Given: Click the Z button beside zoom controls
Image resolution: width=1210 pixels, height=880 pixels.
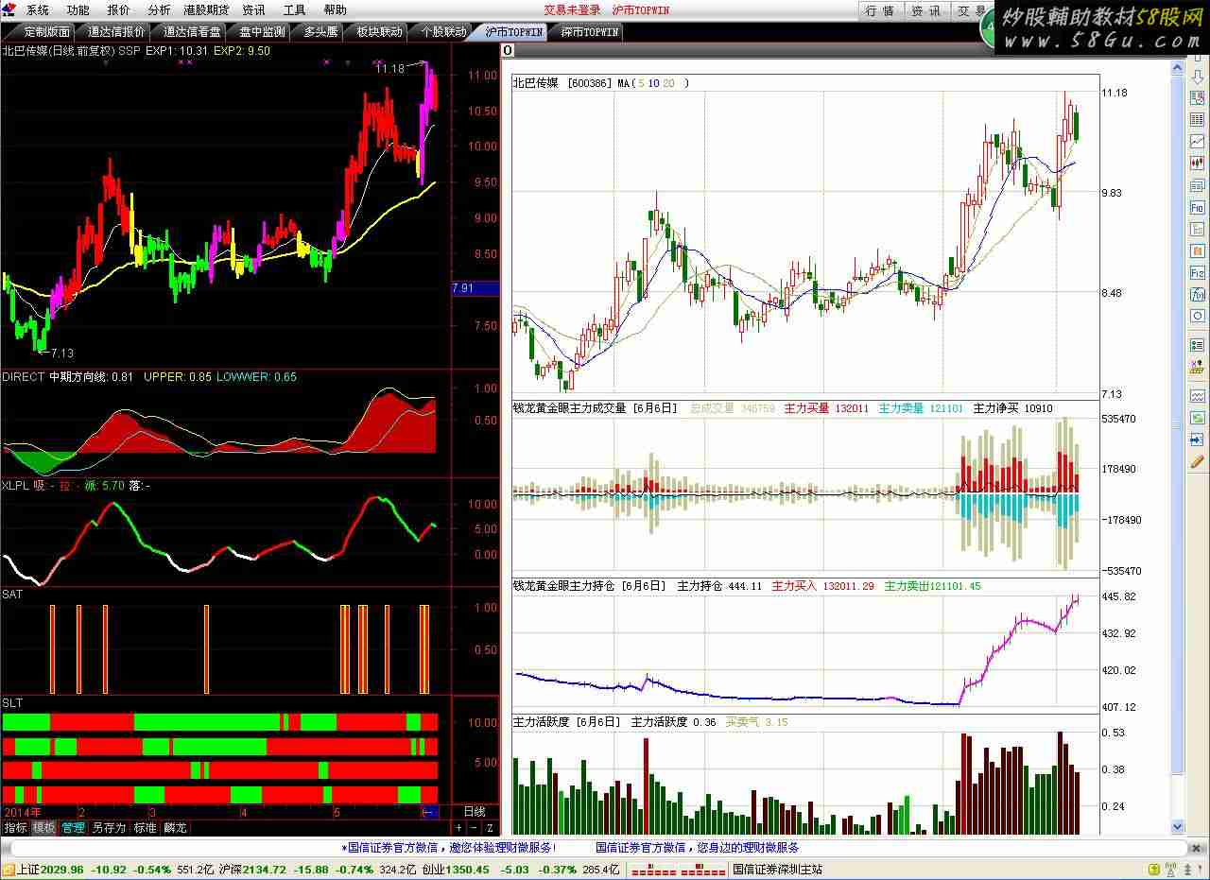Looking at the screenshot, I should [490, 828].
